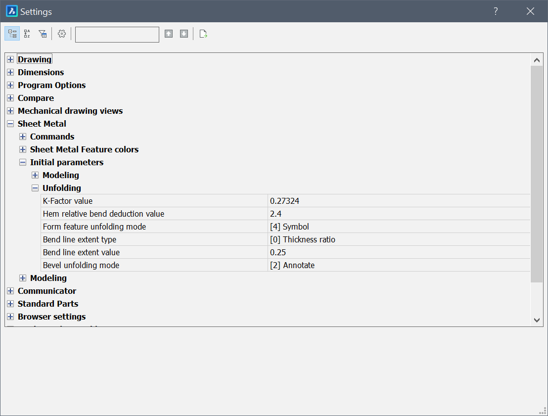Click the export settings page icon
548x416 pixels.
pyautogui.click(x=203, y=34)
